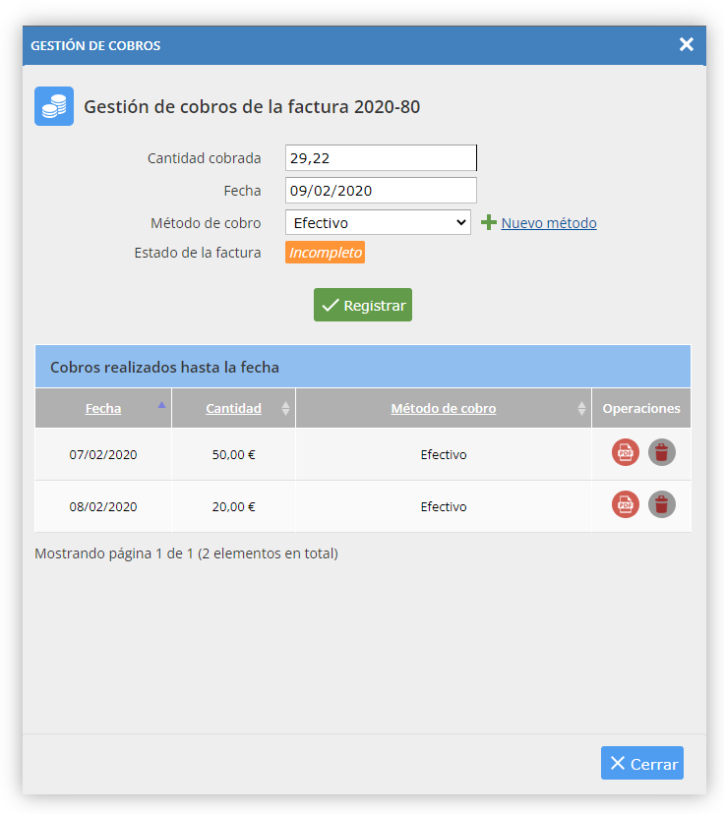Select the 20,00 € amount cell

pos(233,506)
